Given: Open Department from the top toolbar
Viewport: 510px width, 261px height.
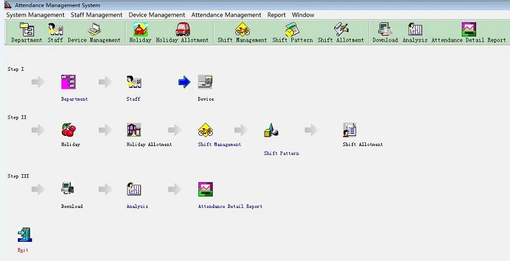Looking at the screenshot, I should point(27,32).
